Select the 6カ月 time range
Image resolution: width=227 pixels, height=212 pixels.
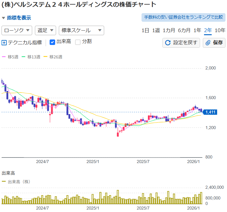[184, 30]
